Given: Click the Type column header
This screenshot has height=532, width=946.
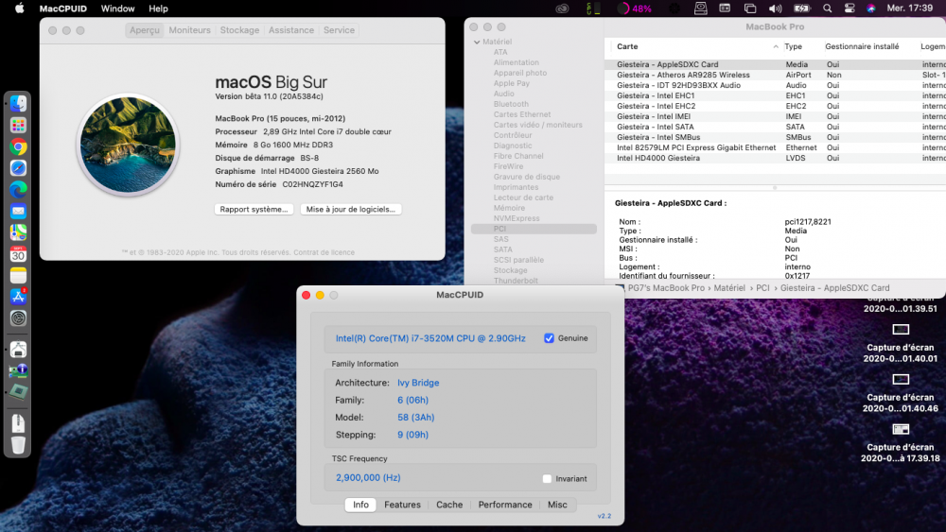Looking at the screenshot, I should click(793, 46).
